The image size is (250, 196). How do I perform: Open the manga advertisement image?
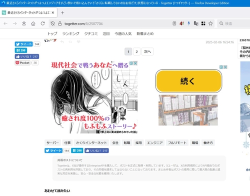click(94, 97)
